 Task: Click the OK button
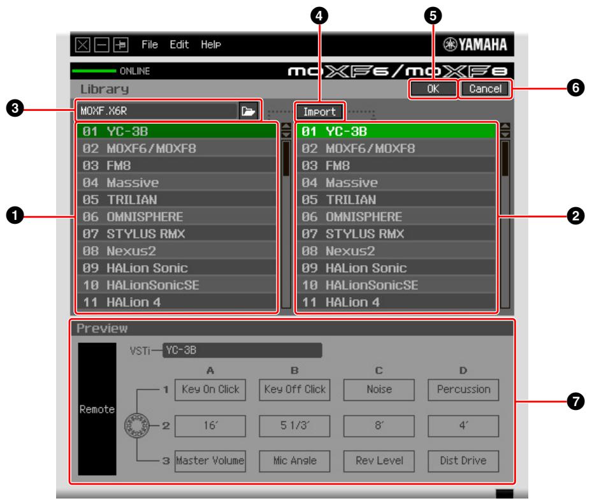[x=433, y=89]
